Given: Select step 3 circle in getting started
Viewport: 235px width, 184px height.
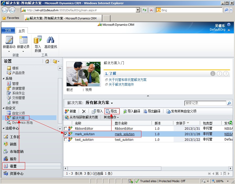Looking at the screenshot, I should click(x=226, y=74).
